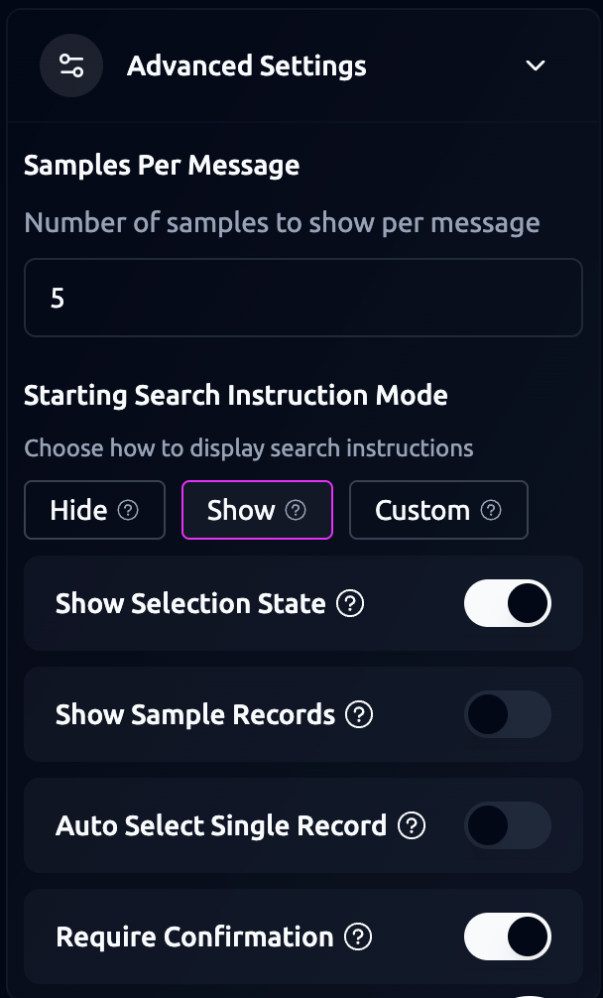Open help for Require Confirmation

[x=358, y=936]
